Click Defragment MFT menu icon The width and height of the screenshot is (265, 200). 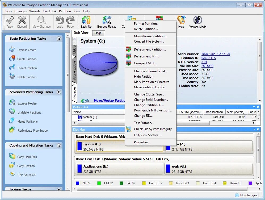click(x=129, y=56)
